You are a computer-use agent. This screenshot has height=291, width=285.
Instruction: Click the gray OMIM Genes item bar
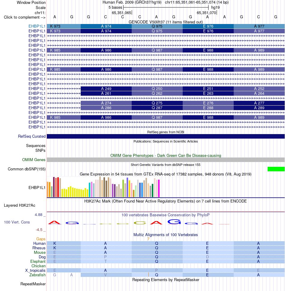[x=166, y=160]
